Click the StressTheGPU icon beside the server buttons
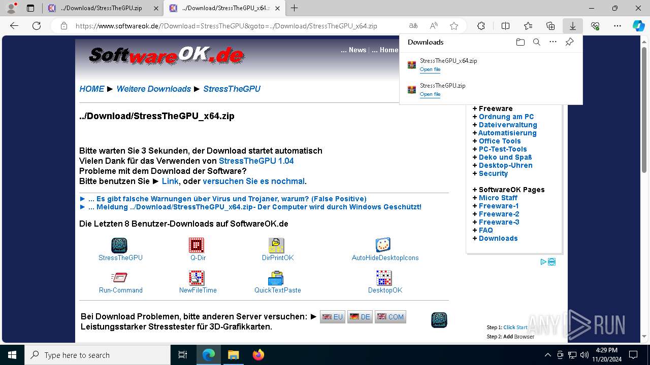The image size is (650, 365). point(439,320)
